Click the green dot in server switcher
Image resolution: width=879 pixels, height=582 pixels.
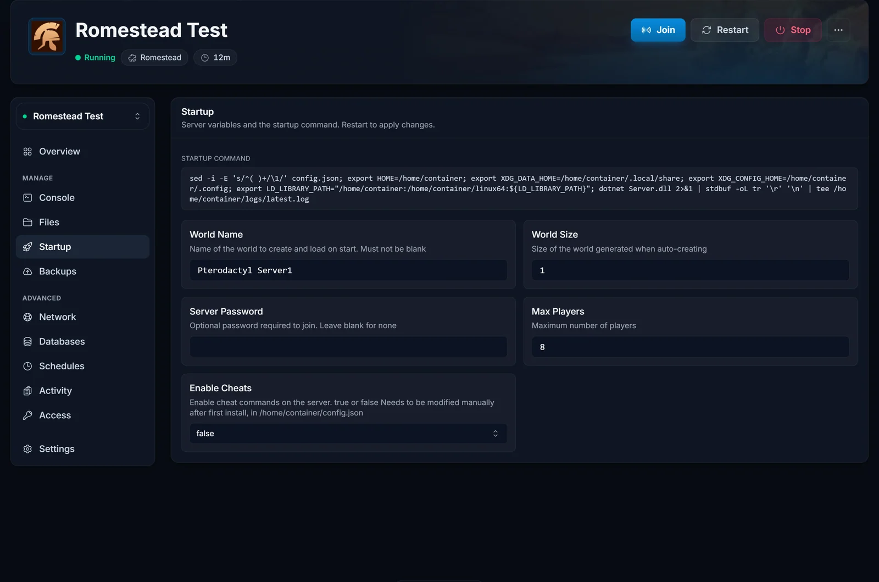click(25, 117)
